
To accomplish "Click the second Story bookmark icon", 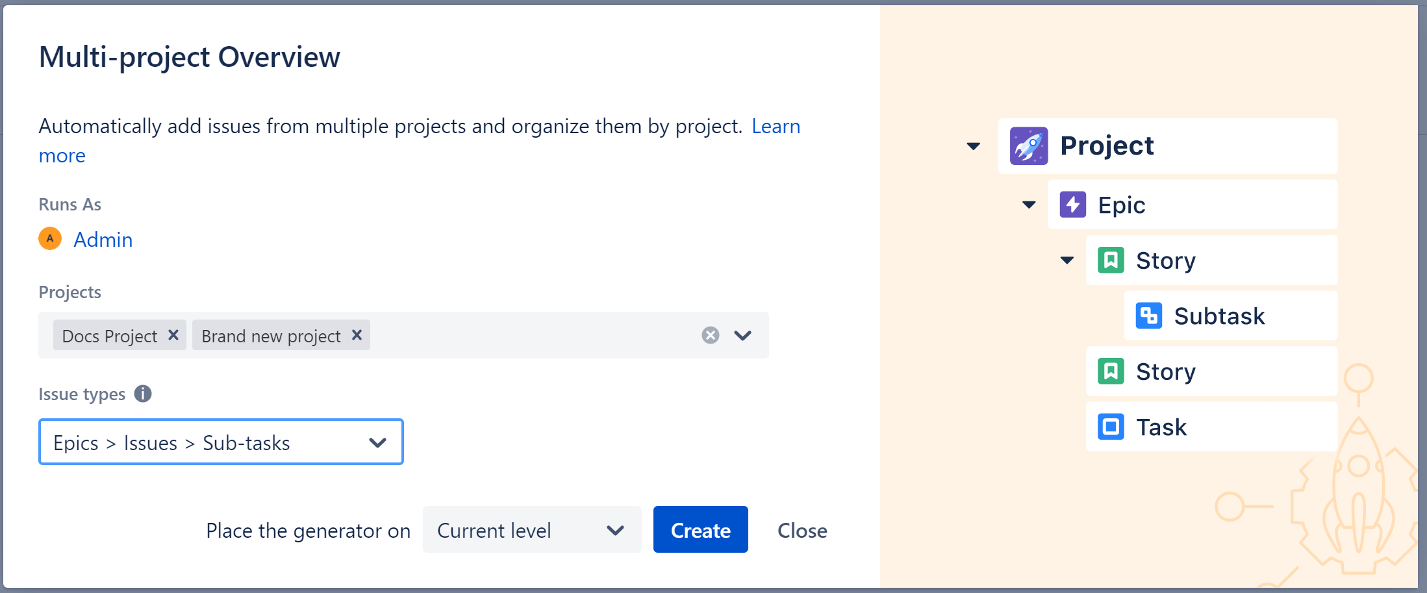I will click(x=1112, y=371).
